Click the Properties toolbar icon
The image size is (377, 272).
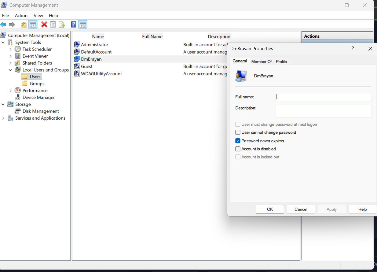53,24
